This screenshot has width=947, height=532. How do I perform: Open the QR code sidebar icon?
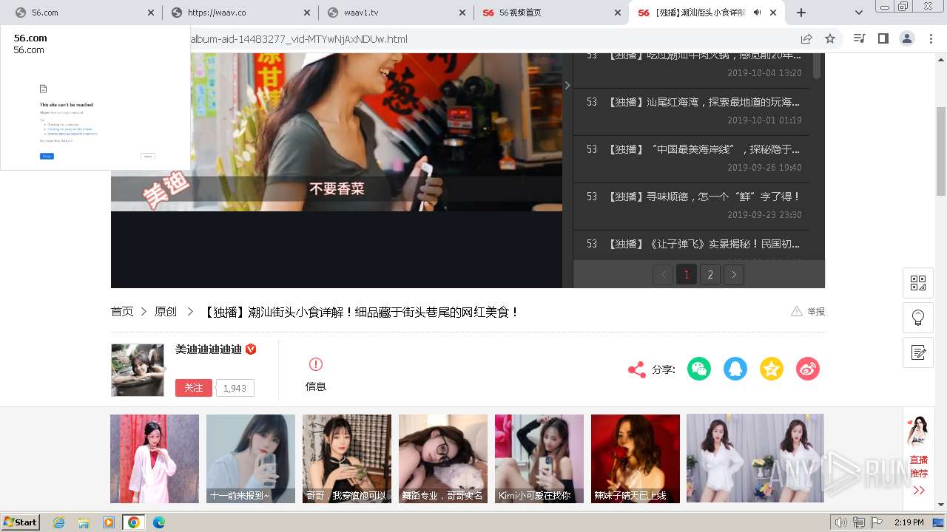pyautogui.click(x=918, y=283)
